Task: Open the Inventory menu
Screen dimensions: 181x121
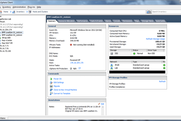Action: tap(6, 7)
